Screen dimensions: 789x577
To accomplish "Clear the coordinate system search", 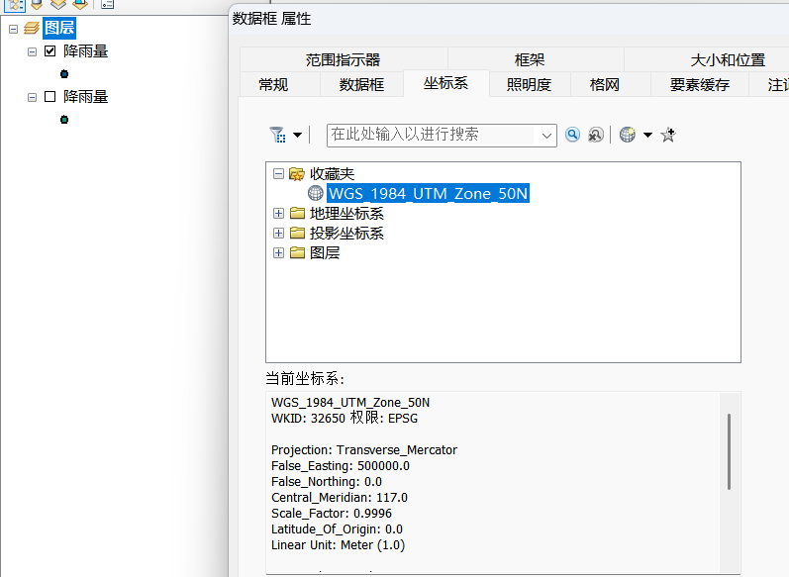I will point(596,135).
